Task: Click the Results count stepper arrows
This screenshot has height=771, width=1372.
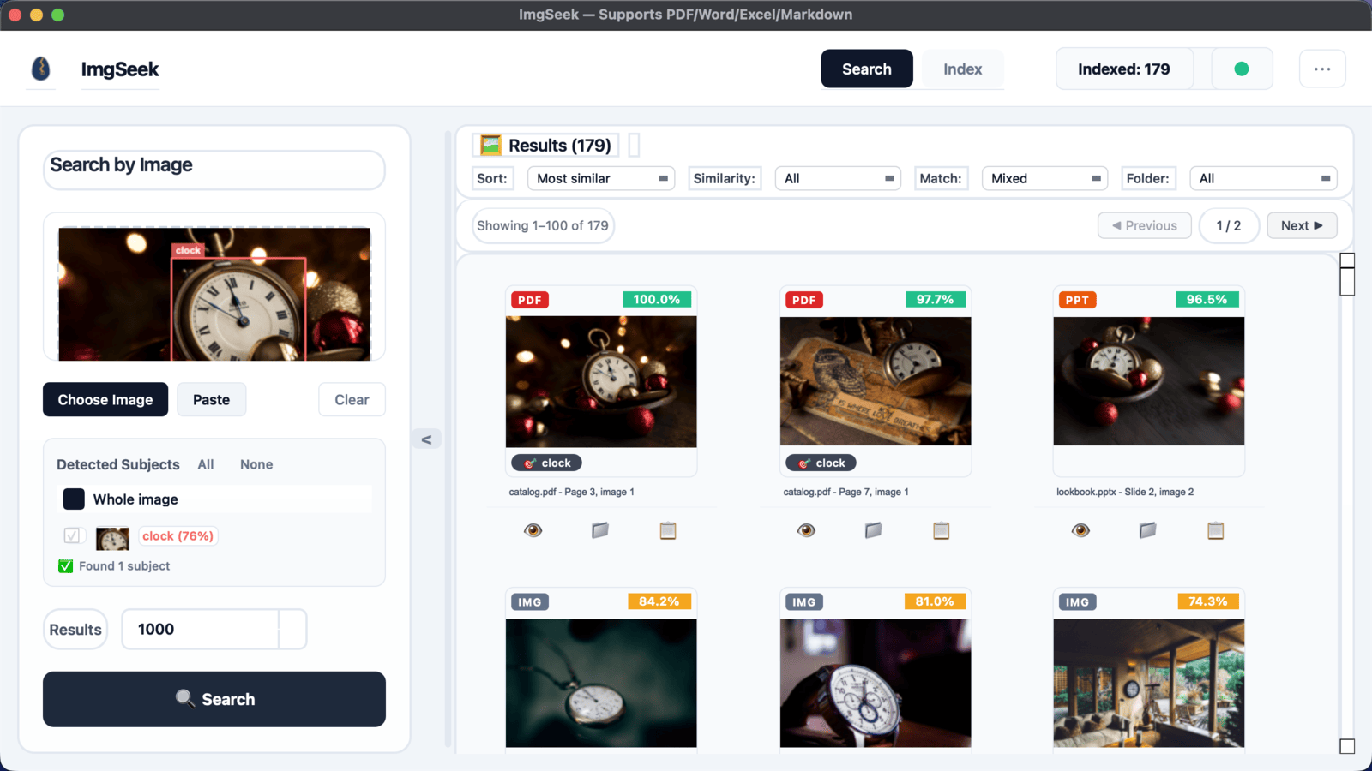Action: (x=292, y=630)
